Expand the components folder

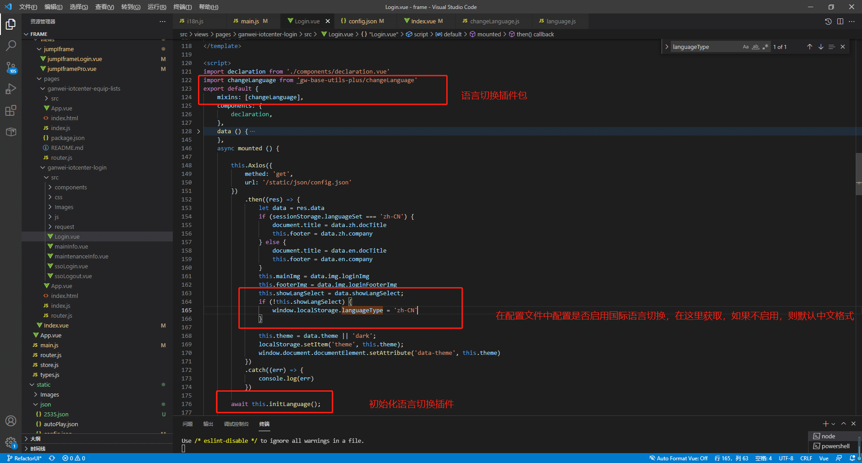(70, 187)
